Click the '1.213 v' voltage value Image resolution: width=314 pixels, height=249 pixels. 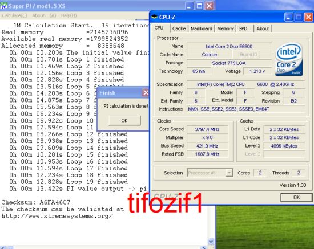pyautogui.click(x=257, y=71)
